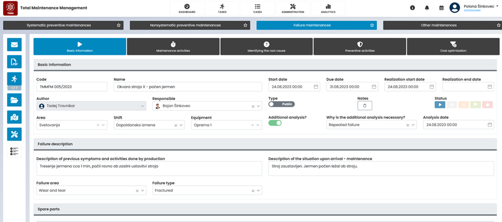This screenshot has width=502, height=222.
Task: Click the Notes clipboard button
Action: [365, 106]
